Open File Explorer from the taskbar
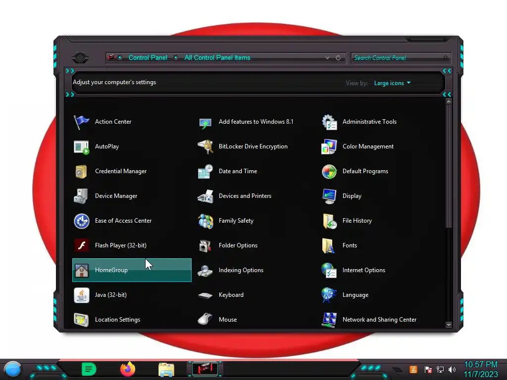This screenshot has height=380, width=507. click(x=166, y=370)
